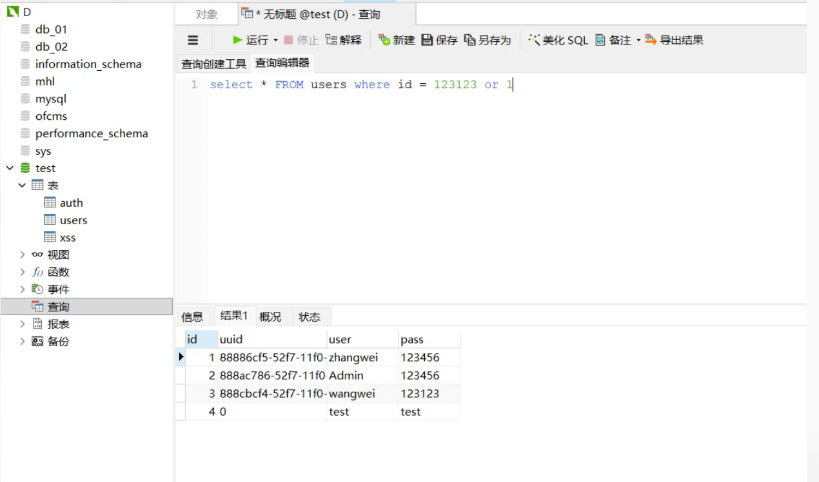Switch to the 对象 tab
Viewport: 819px width, 482px height.
click(x=205, y=14)
